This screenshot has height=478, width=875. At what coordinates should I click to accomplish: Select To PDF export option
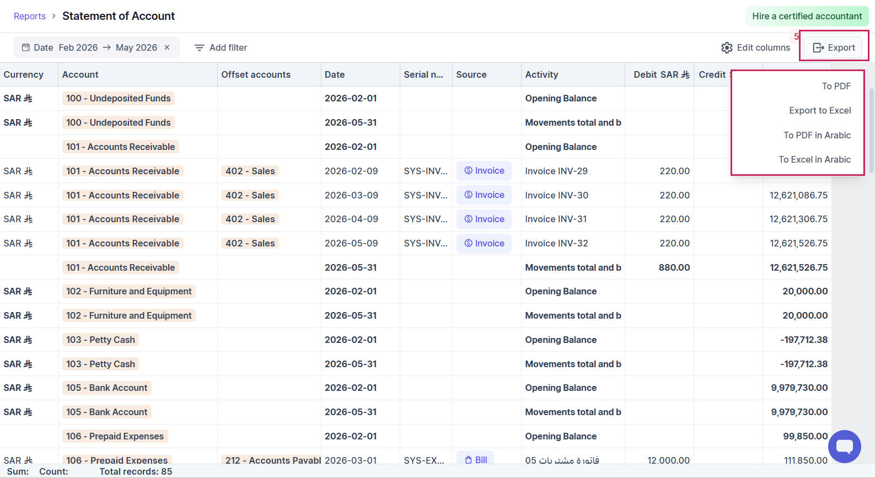pos(836,86)
